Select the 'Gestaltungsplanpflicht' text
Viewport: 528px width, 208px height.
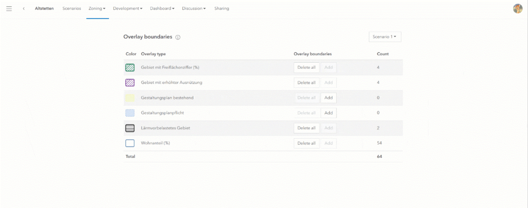(163, 113)
